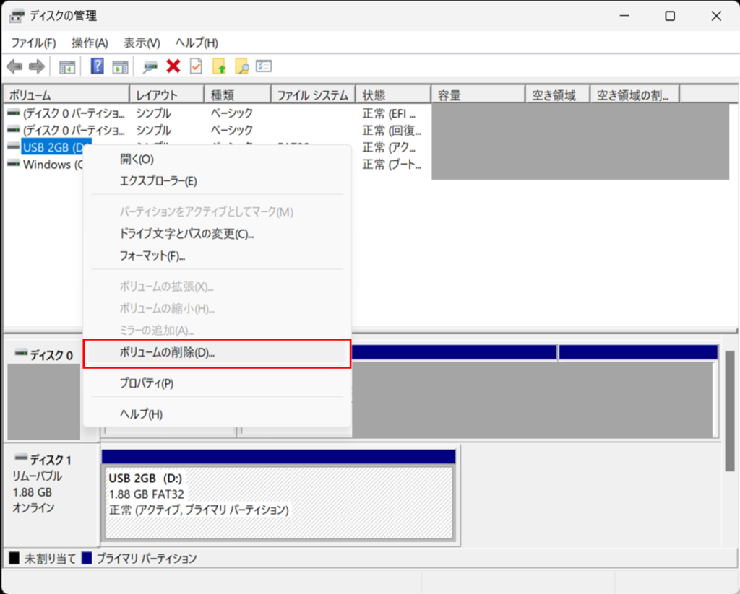Click the 正常 (EFI ... status cell

click(x=389, y=113)
